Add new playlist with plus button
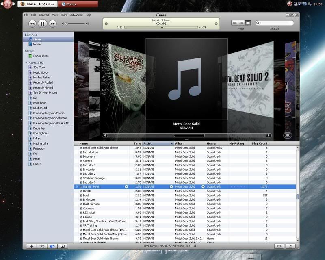This screenshot has height=260, width=325. pos(32,246)
